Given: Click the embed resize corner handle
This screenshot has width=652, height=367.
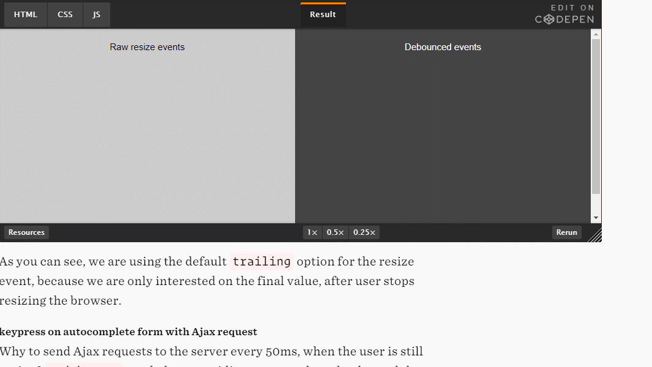Looking at the screenshot, I should (595, 235).
